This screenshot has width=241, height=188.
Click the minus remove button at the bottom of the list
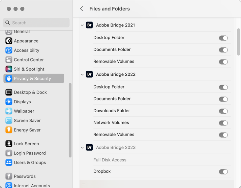[x=84, y=184]
